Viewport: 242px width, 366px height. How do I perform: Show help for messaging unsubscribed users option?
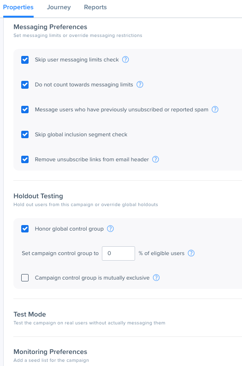215,110
